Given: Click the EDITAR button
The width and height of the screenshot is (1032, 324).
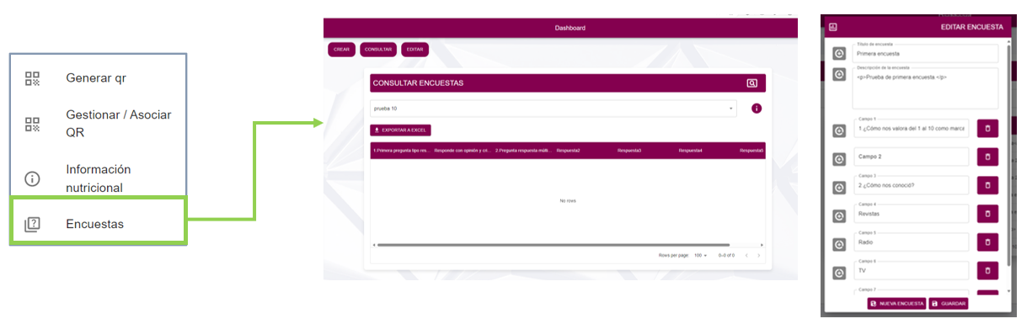Looking at the screenshot, I should click(414, 50).
